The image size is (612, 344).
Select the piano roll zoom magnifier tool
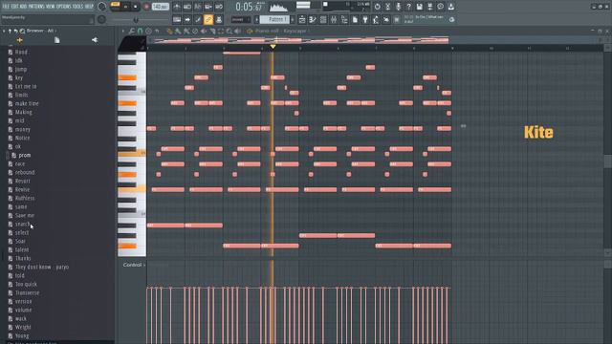point(229,31)
